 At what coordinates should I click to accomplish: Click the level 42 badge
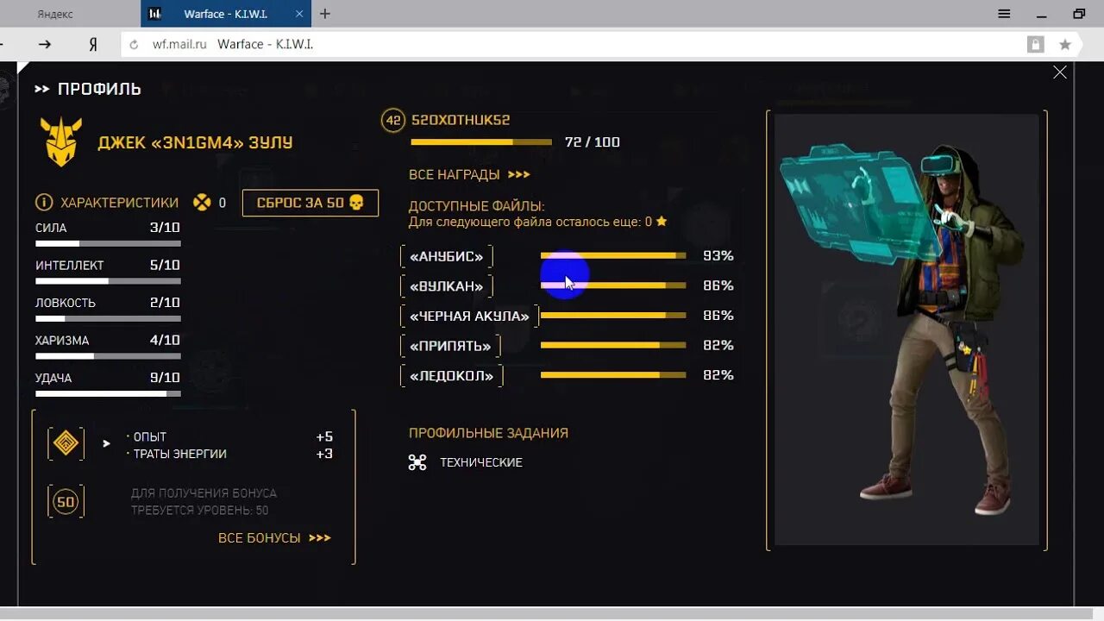[393, 120]
